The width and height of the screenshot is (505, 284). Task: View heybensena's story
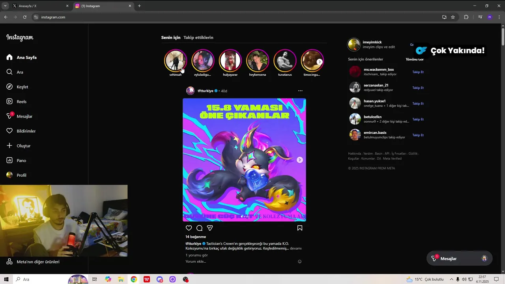coord(258,61)
